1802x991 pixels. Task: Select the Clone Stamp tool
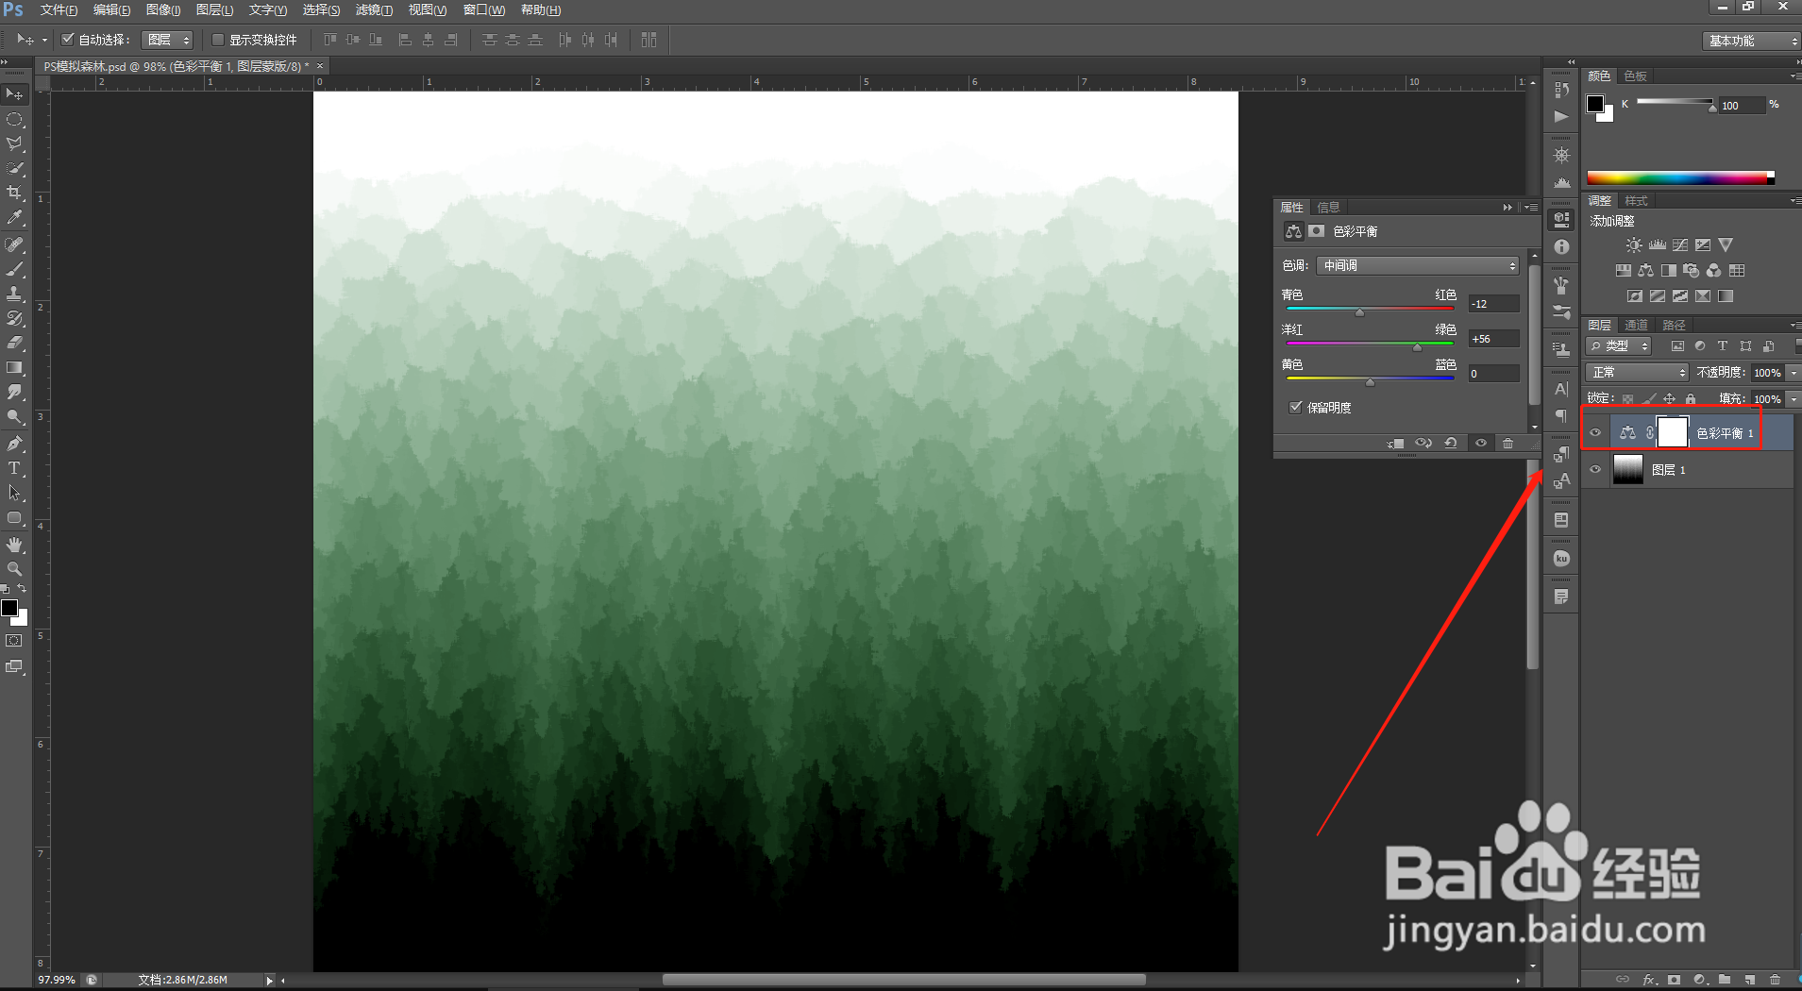(x=15, y=294)
